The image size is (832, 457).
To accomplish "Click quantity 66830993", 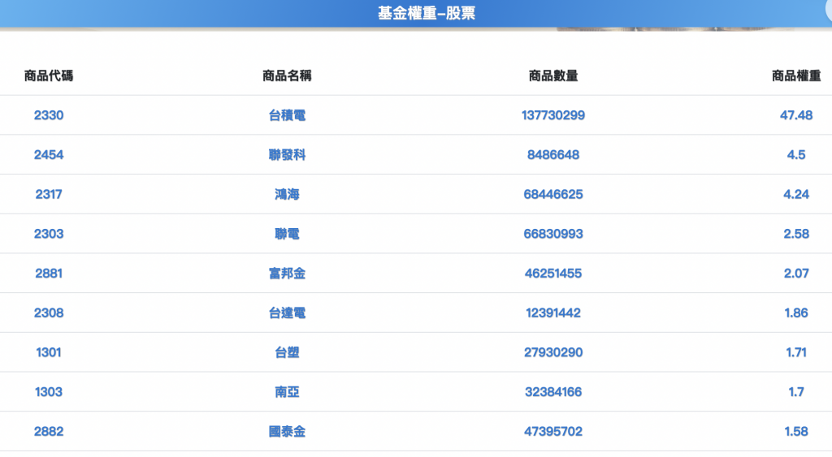I will tap(553, 234).
